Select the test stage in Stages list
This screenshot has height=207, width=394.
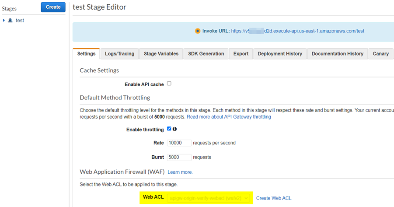[20, 21]
